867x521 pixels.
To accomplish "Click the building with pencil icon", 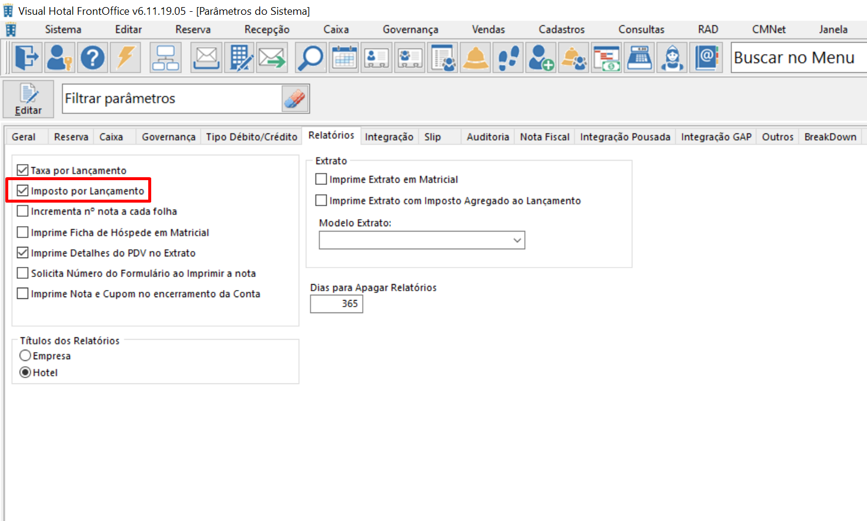I will coord(239,58).
